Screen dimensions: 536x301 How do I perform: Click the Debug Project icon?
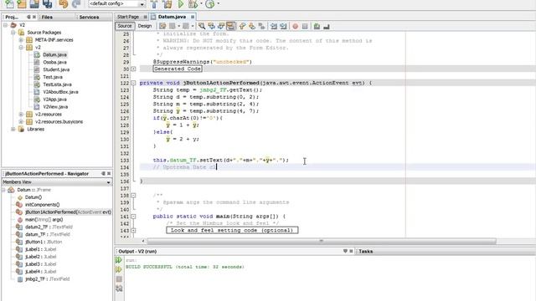pos(193,4)
